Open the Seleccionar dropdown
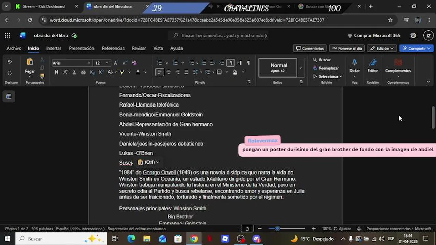This screenshot has width=436, height=245. click(327, 77)
